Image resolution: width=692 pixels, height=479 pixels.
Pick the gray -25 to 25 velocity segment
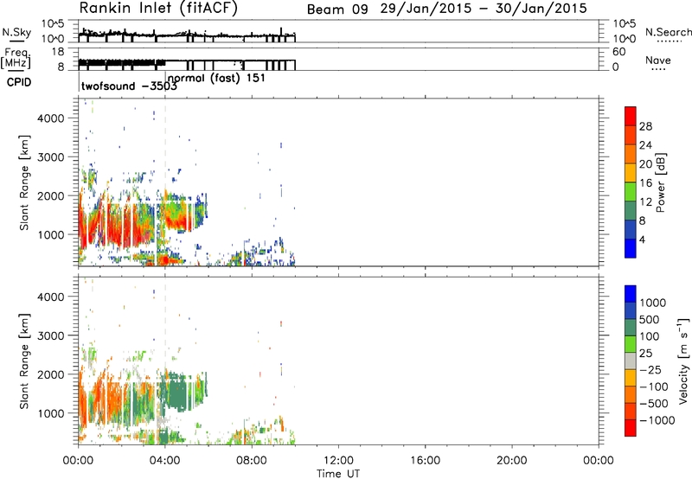(631, 361)
